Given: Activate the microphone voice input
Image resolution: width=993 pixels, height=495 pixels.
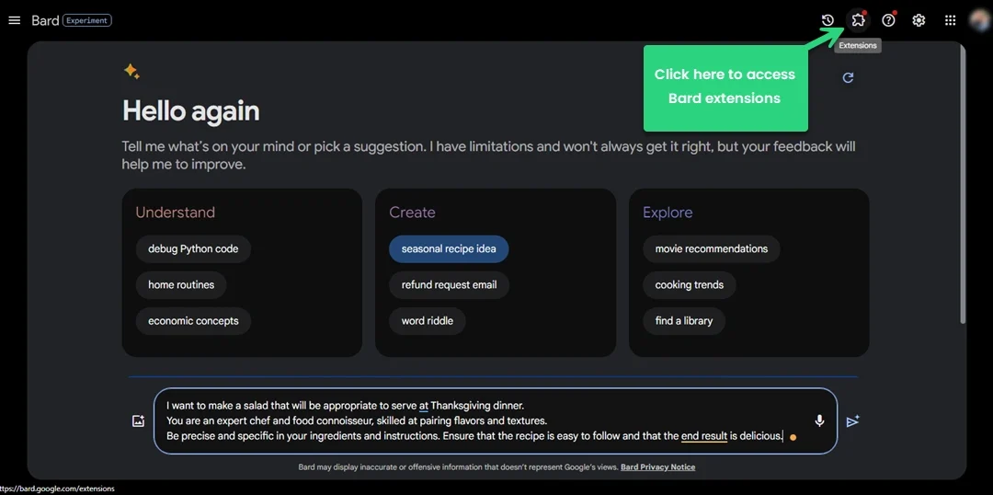Looking at the screenshot, I should pos(819,420).
